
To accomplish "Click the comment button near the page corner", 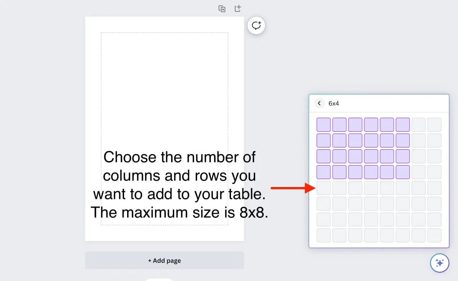I will (x=256, y=25).
